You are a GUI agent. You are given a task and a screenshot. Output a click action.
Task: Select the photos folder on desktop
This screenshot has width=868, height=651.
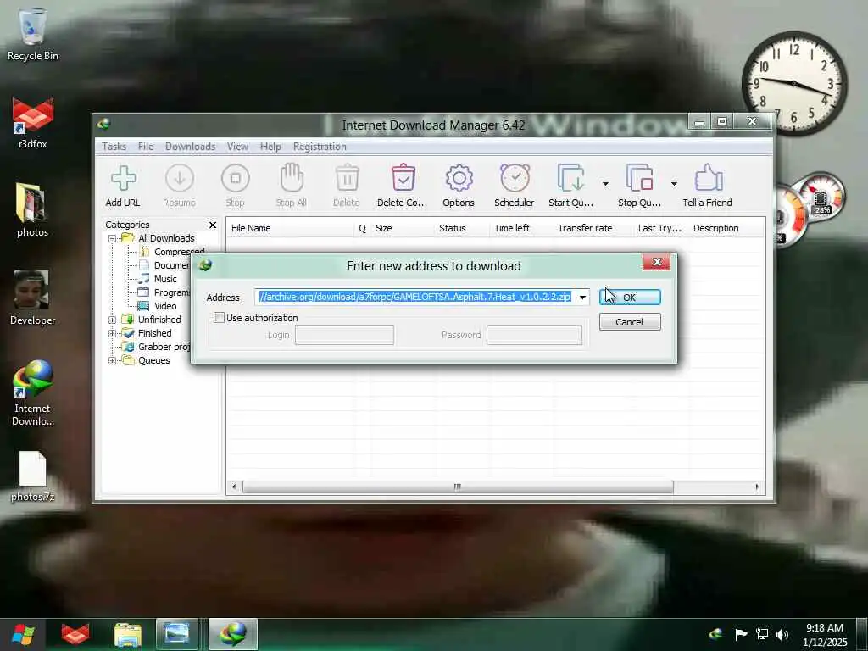tap(33, 210)
